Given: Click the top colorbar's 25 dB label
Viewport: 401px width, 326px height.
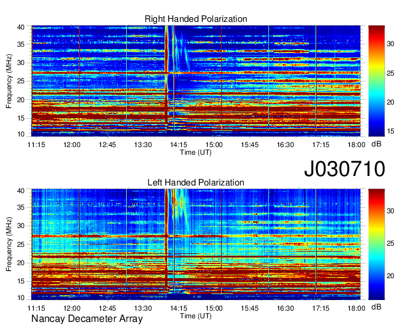Looking at the screenshot, I should (390, 73).
